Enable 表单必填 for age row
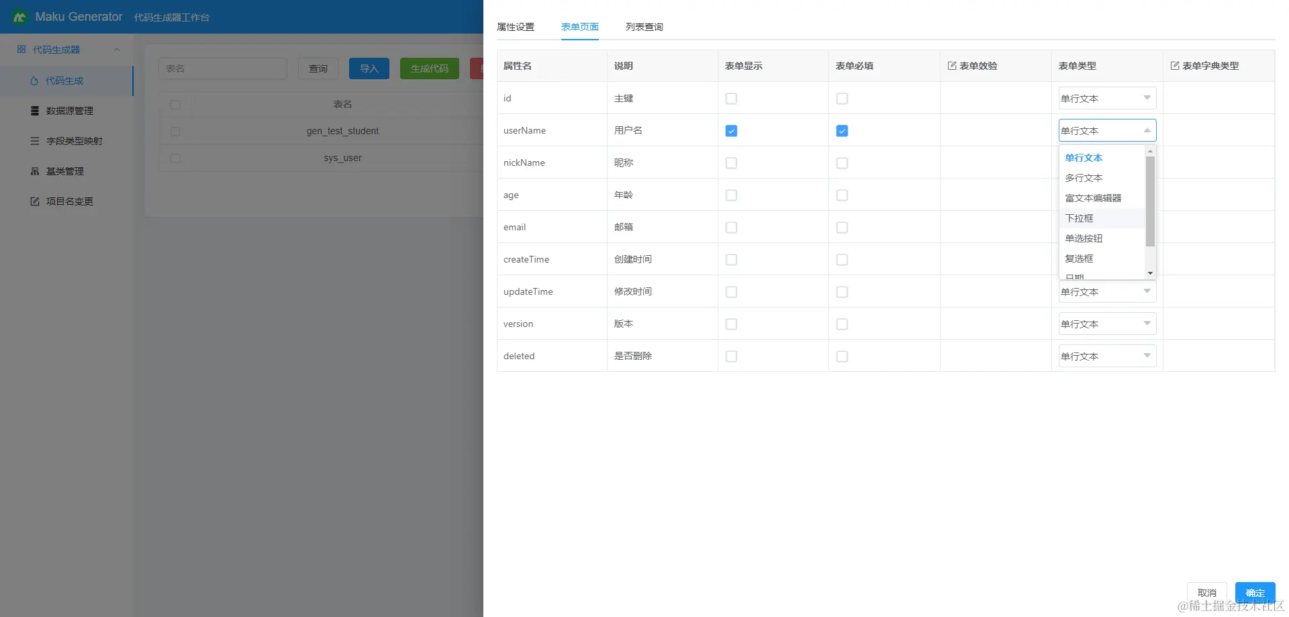 842,195
